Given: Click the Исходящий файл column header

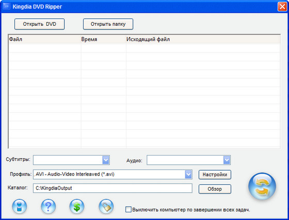Looking at the screenshot, I should 203,39.
